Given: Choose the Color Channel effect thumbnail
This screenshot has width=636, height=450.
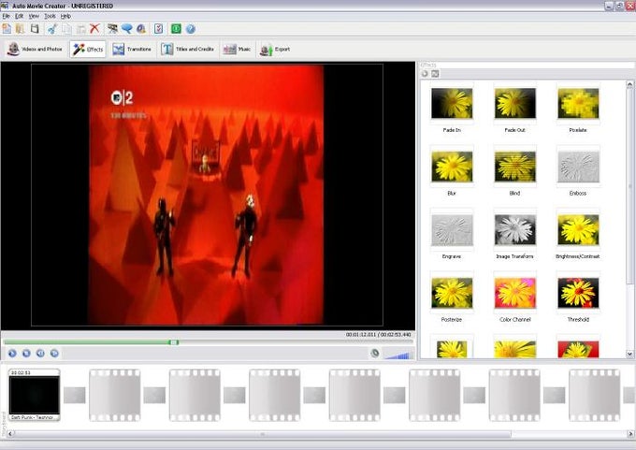Looking at the screenshot, I should [x=514, y=293].
